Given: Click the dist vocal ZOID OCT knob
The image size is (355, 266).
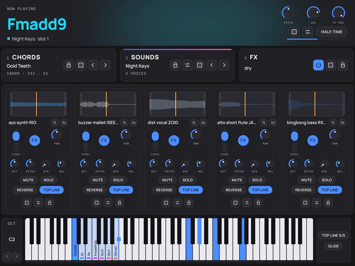Looking at the screenshot, I should tap(154, 163).
